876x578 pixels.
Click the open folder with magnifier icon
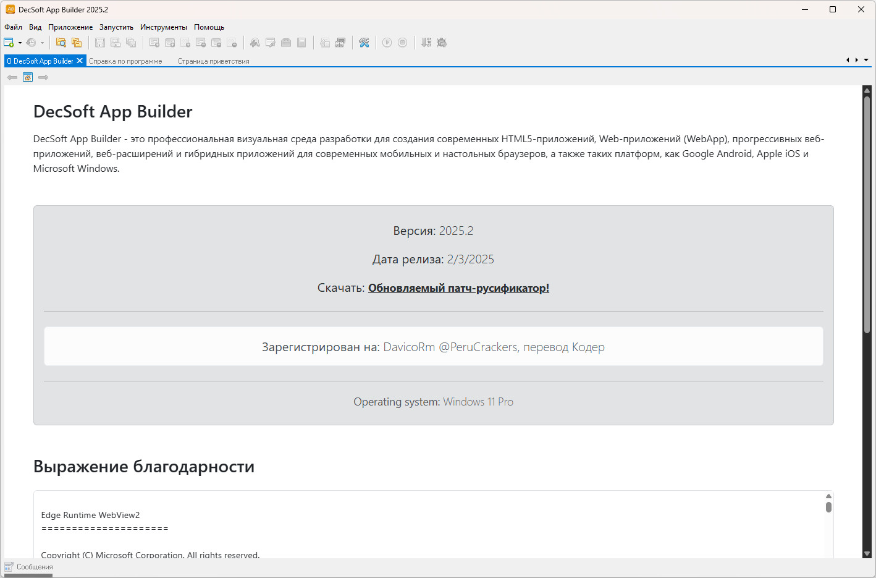(x=61, y=43)
